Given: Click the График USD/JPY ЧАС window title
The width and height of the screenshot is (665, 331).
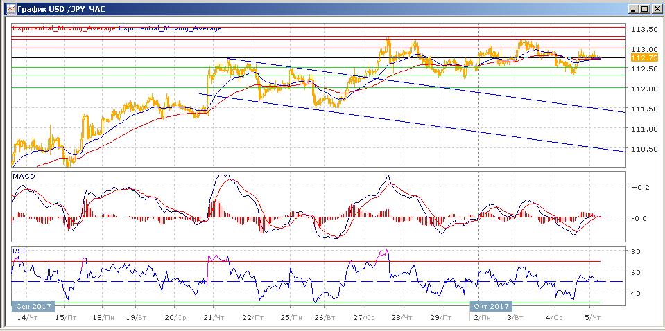Looking at the screenshot, I should (62, 9).
